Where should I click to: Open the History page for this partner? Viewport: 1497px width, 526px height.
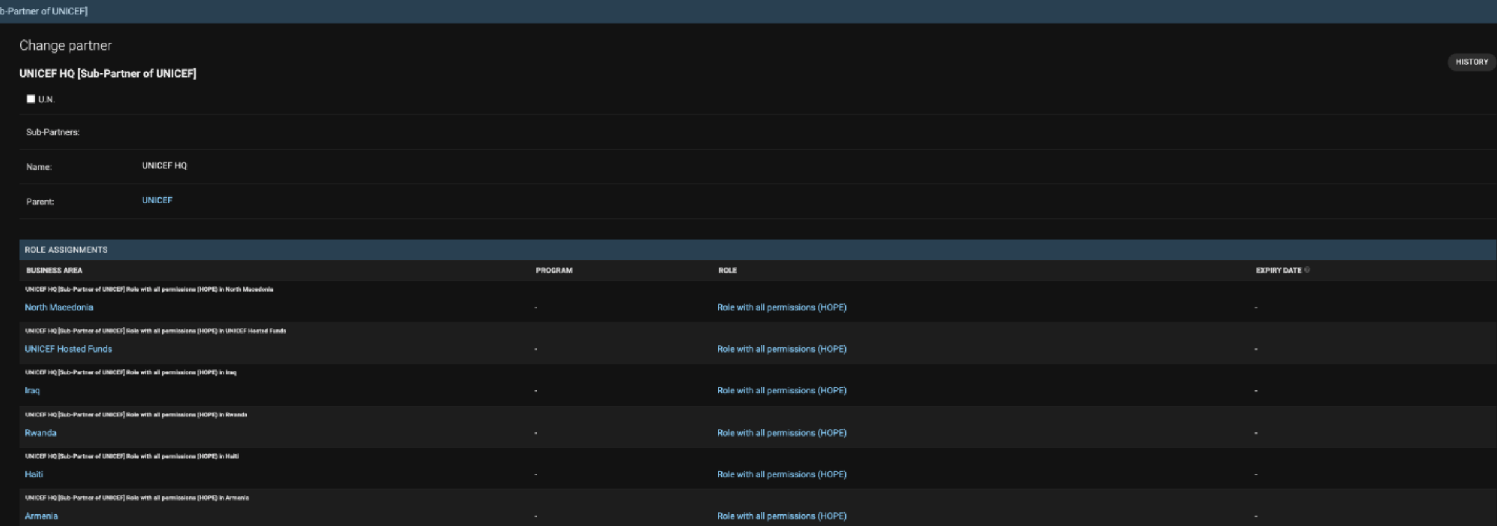pos(1471,62)
